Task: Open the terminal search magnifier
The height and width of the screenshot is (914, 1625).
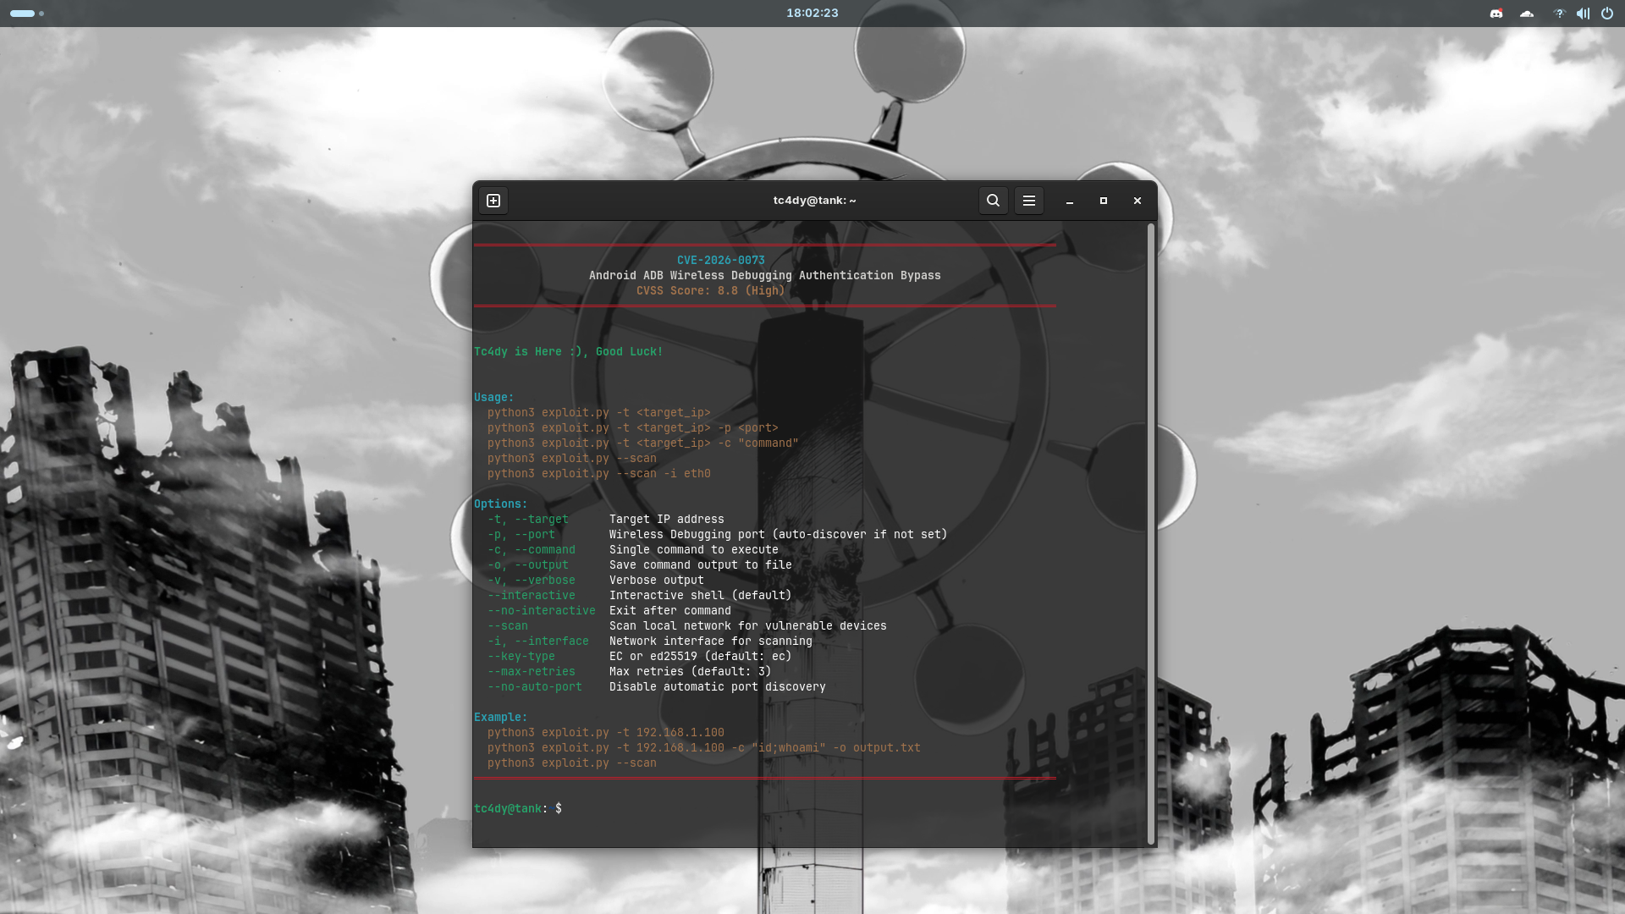Action: point(993,201)
